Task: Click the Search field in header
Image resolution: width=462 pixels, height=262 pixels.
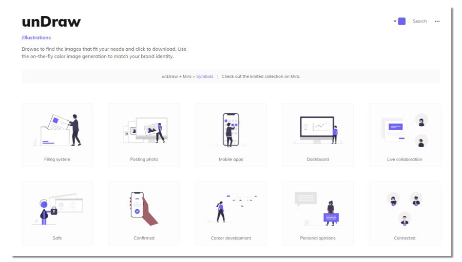Action: 419,21
